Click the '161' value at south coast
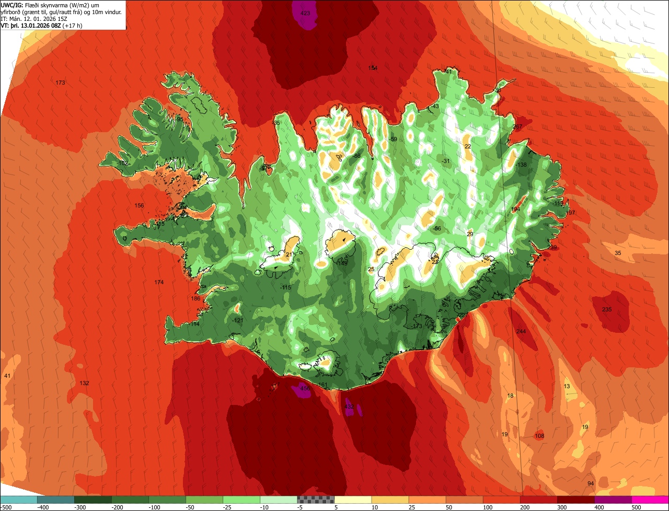 coord(322,385)
